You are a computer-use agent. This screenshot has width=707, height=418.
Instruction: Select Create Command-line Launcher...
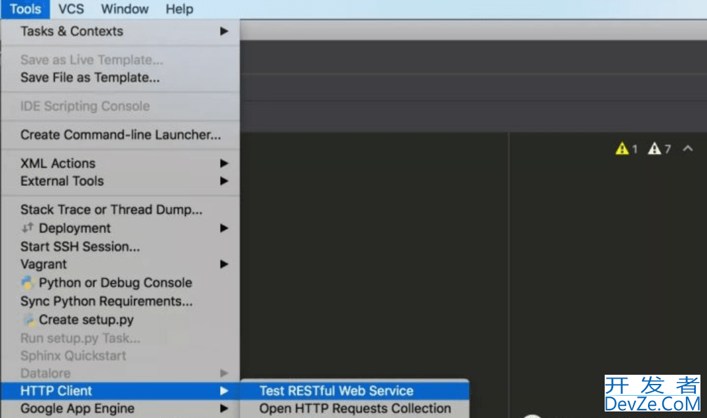(x=121, y=135)
